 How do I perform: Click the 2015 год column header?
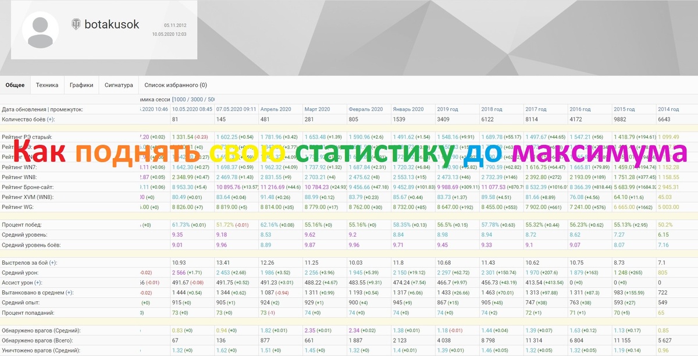(625, 109)
